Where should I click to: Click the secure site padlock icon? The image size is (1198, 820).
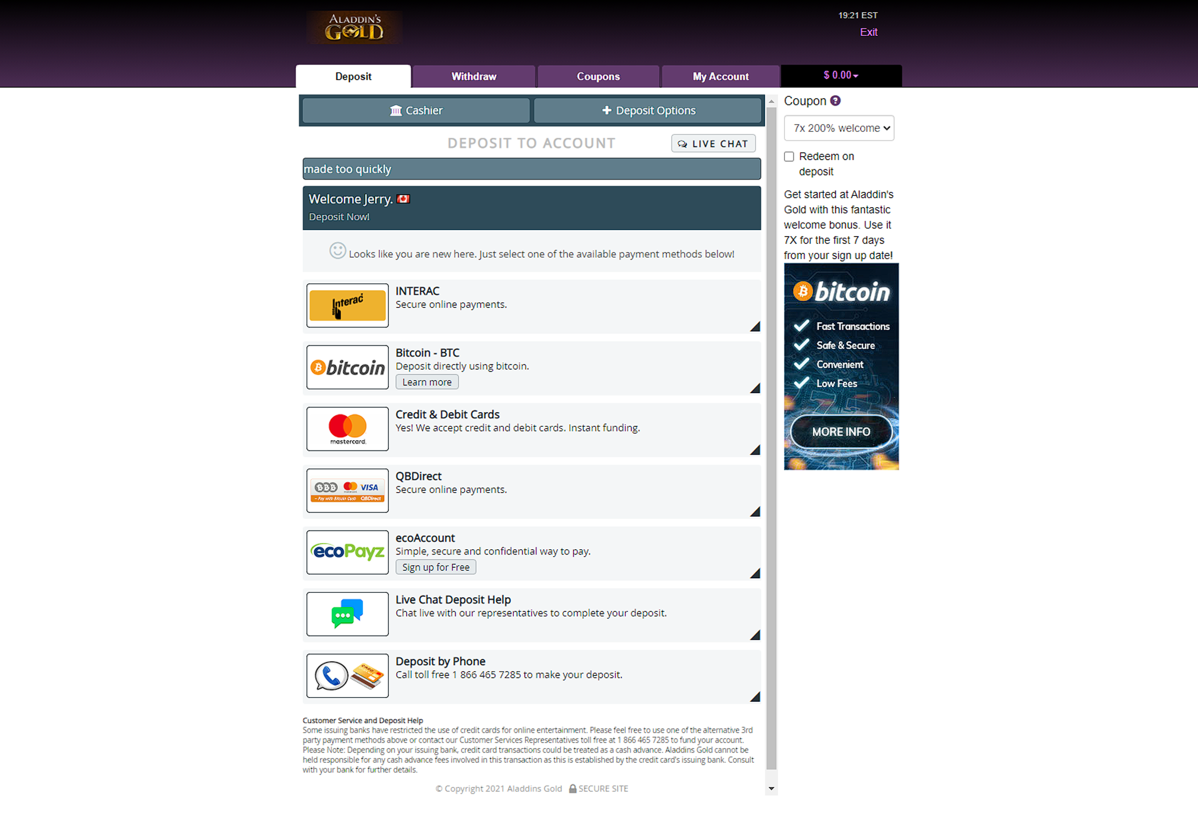click(573, 788)
